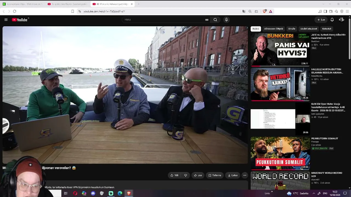351x197 pixels.
Task: Click the main video player
Action: coord(125,95)
